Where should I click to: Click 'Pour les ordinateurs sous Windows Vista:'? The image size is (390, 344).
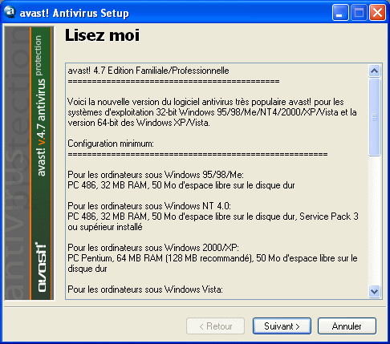[145, 289]
